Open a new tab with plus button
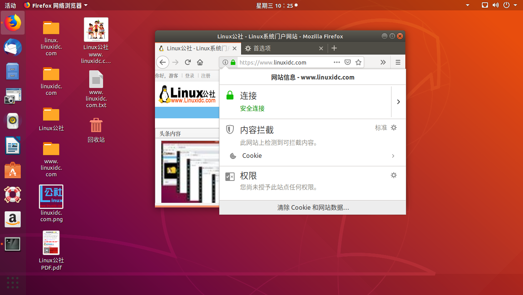The height and width of the screenshot is (295, 523). tap(334, 48)
